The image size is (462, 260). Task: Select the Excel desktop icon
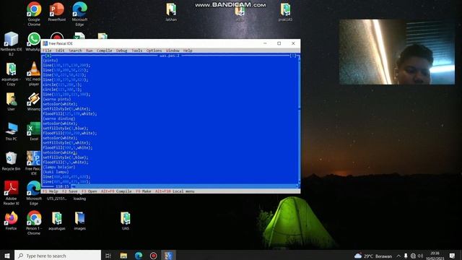(x=34, y=131)
